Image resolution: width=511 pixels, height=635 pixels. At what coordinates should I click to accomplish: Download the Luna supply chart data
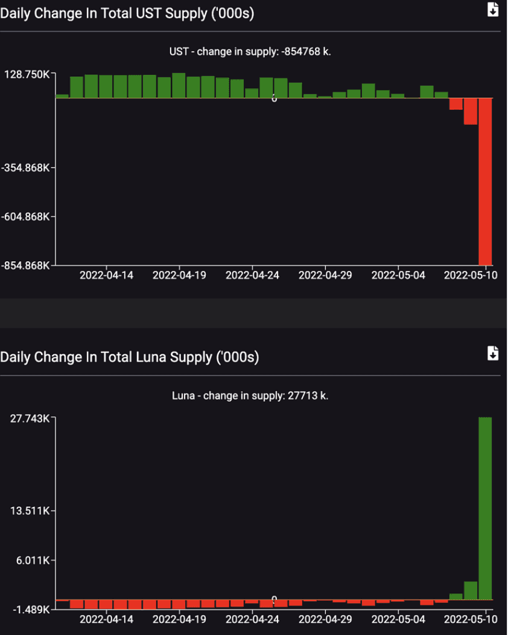[493, 354]
